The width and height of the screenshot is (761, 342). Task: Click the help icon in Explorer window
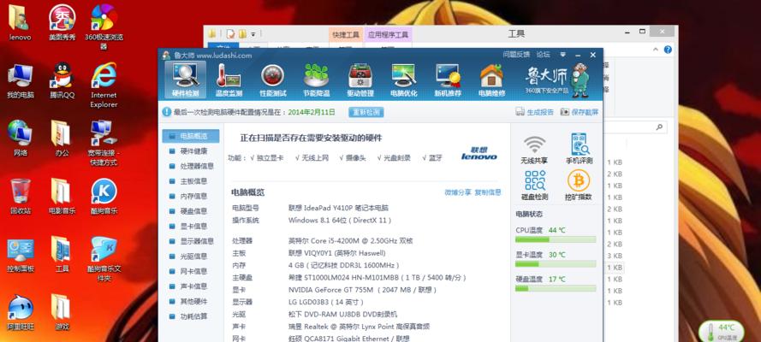tap(668, 50)
